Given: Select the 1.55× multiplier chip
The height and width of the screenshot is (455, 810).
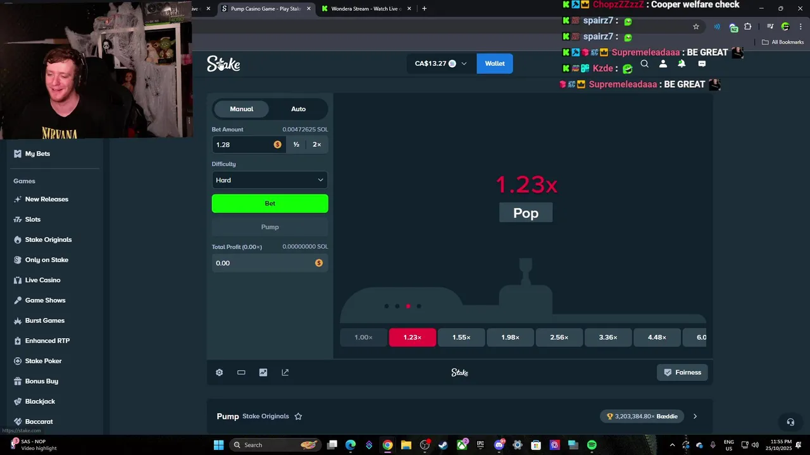Looking at the screenshot, I should [461, 337].
